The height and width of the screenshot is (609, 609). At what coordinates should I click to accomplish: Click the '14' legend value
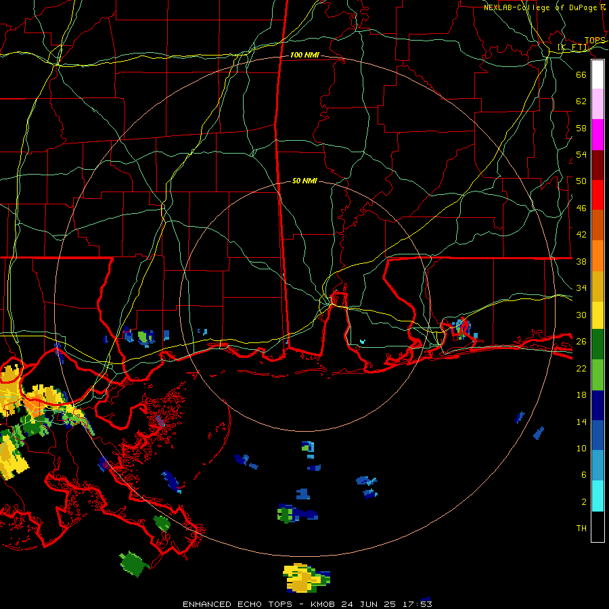(x=581, y=422)
